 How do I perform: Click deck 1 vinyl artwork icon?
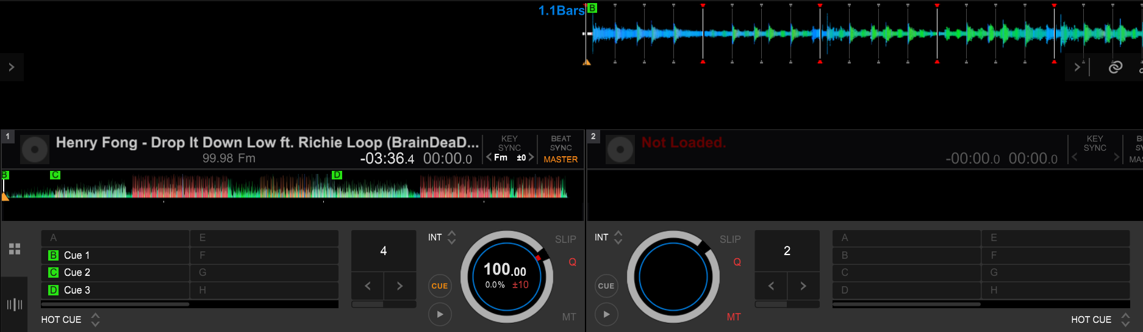[35, 150]
